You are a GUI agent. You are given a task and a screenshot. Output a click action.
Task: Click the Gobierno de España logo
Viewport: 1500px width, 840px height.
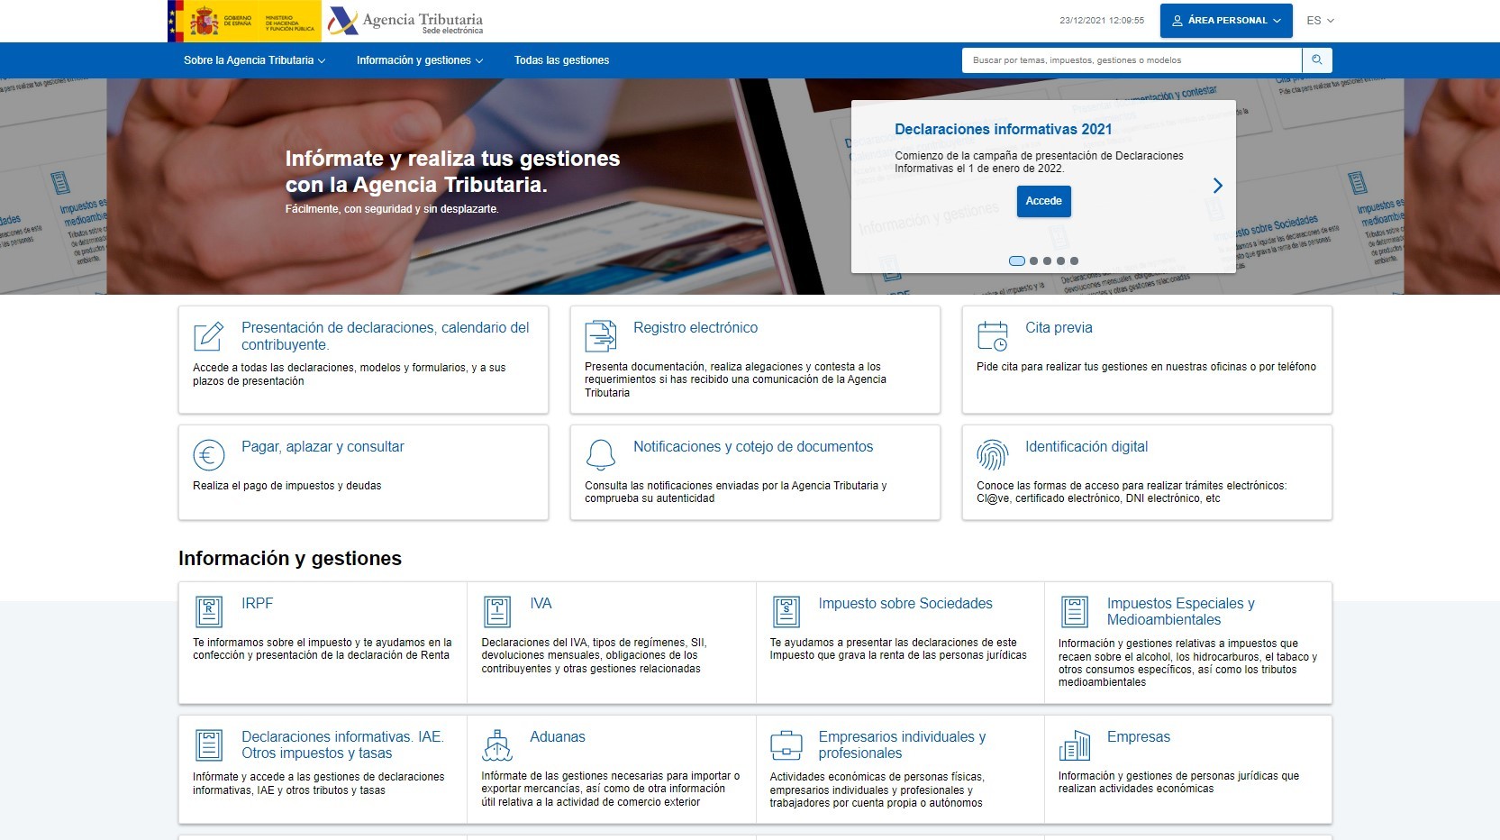244,21
